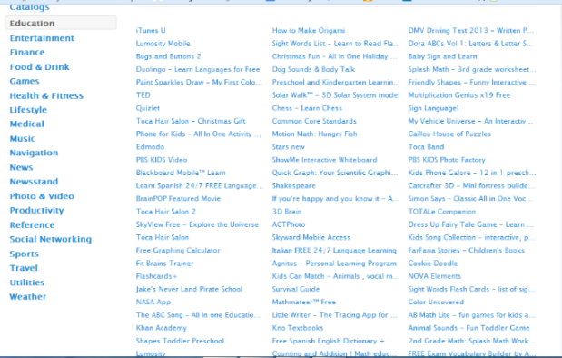The height and width of the screenshot is (358, 562).
Task: Open ShowMe Interactive Whiteboard link
Action: [x=324, y=160]
